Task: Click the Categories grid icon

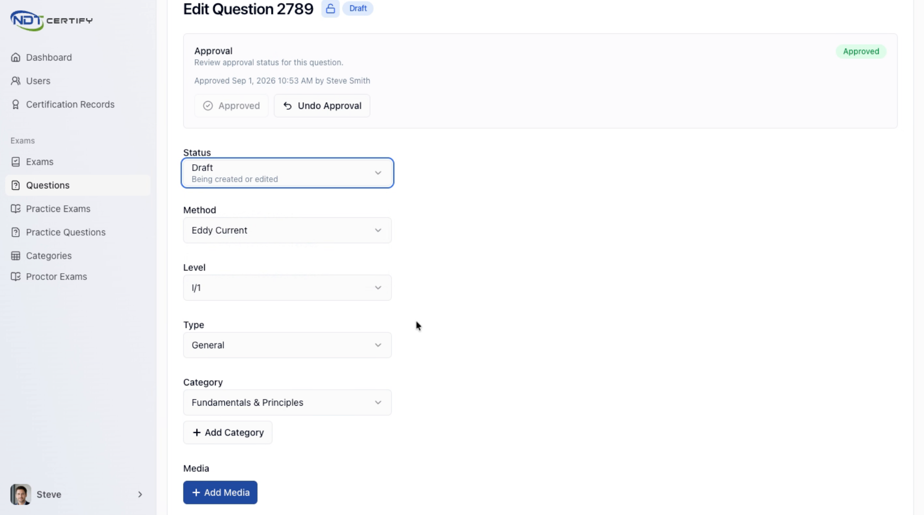Action: (x=16, y=256)
